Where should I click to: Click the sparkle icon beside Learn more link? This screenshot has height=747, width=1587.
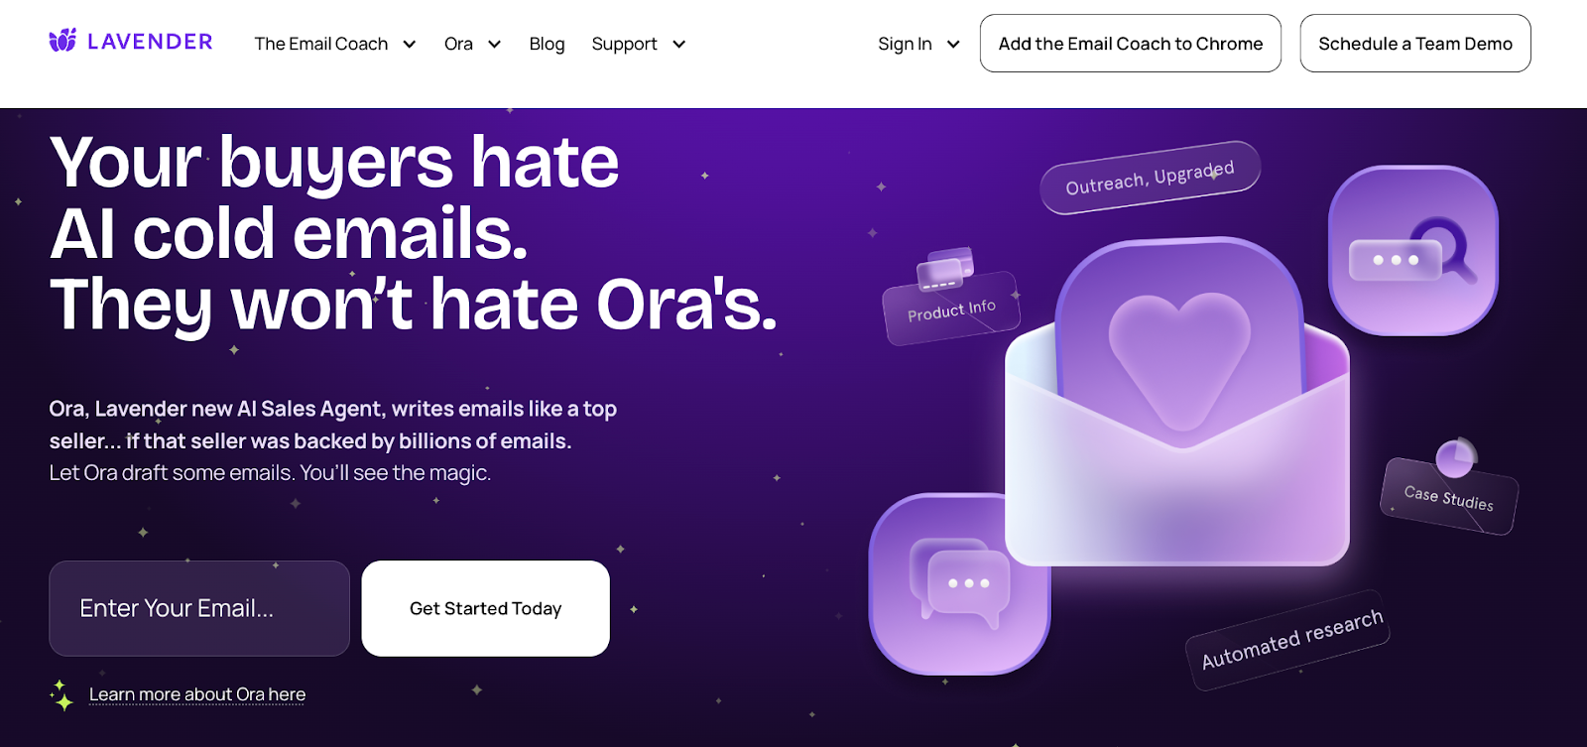click(x=61, y=695)
